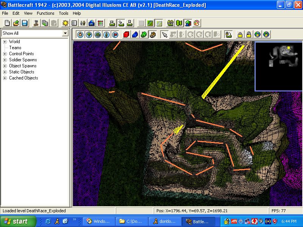Click the long yellow line in the 3D viewport
This screenshot has height=227, width=303.
tap(223, 72)
